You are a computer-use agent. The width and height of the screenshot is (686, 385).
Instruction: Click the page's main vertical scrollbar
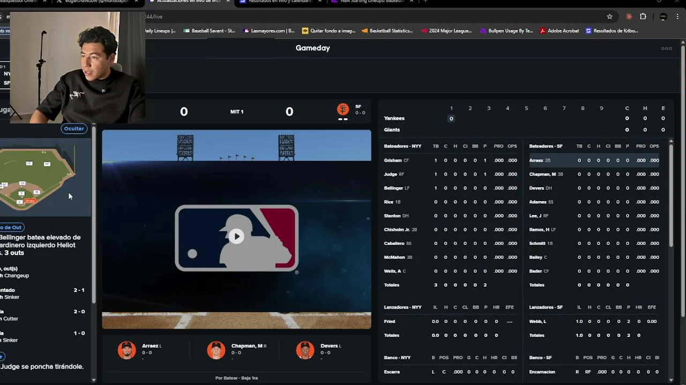pos(682,182)
